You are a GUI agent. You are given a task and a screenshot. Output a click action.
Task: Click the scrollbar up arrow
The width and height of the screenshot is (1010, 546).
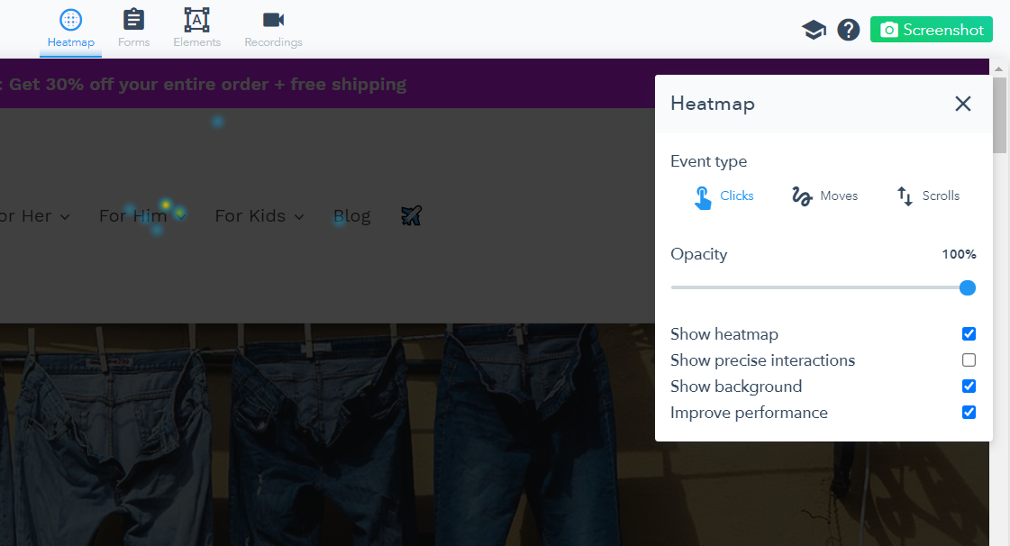point(999,68)
